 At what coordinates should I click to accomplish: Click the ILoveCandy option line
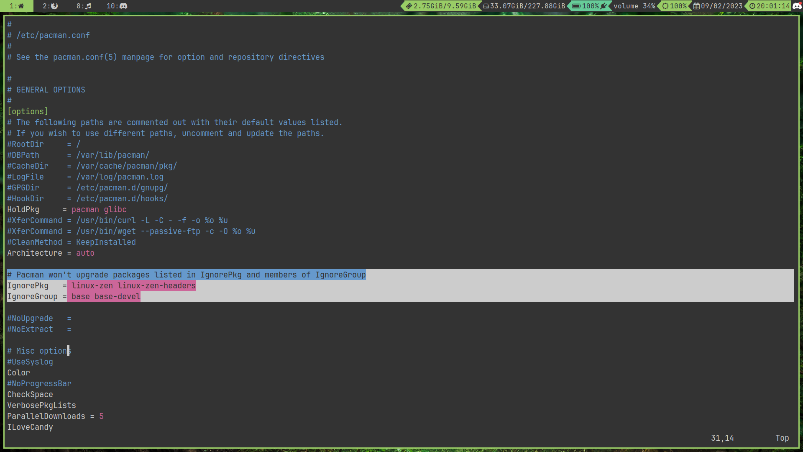(30, 427)
